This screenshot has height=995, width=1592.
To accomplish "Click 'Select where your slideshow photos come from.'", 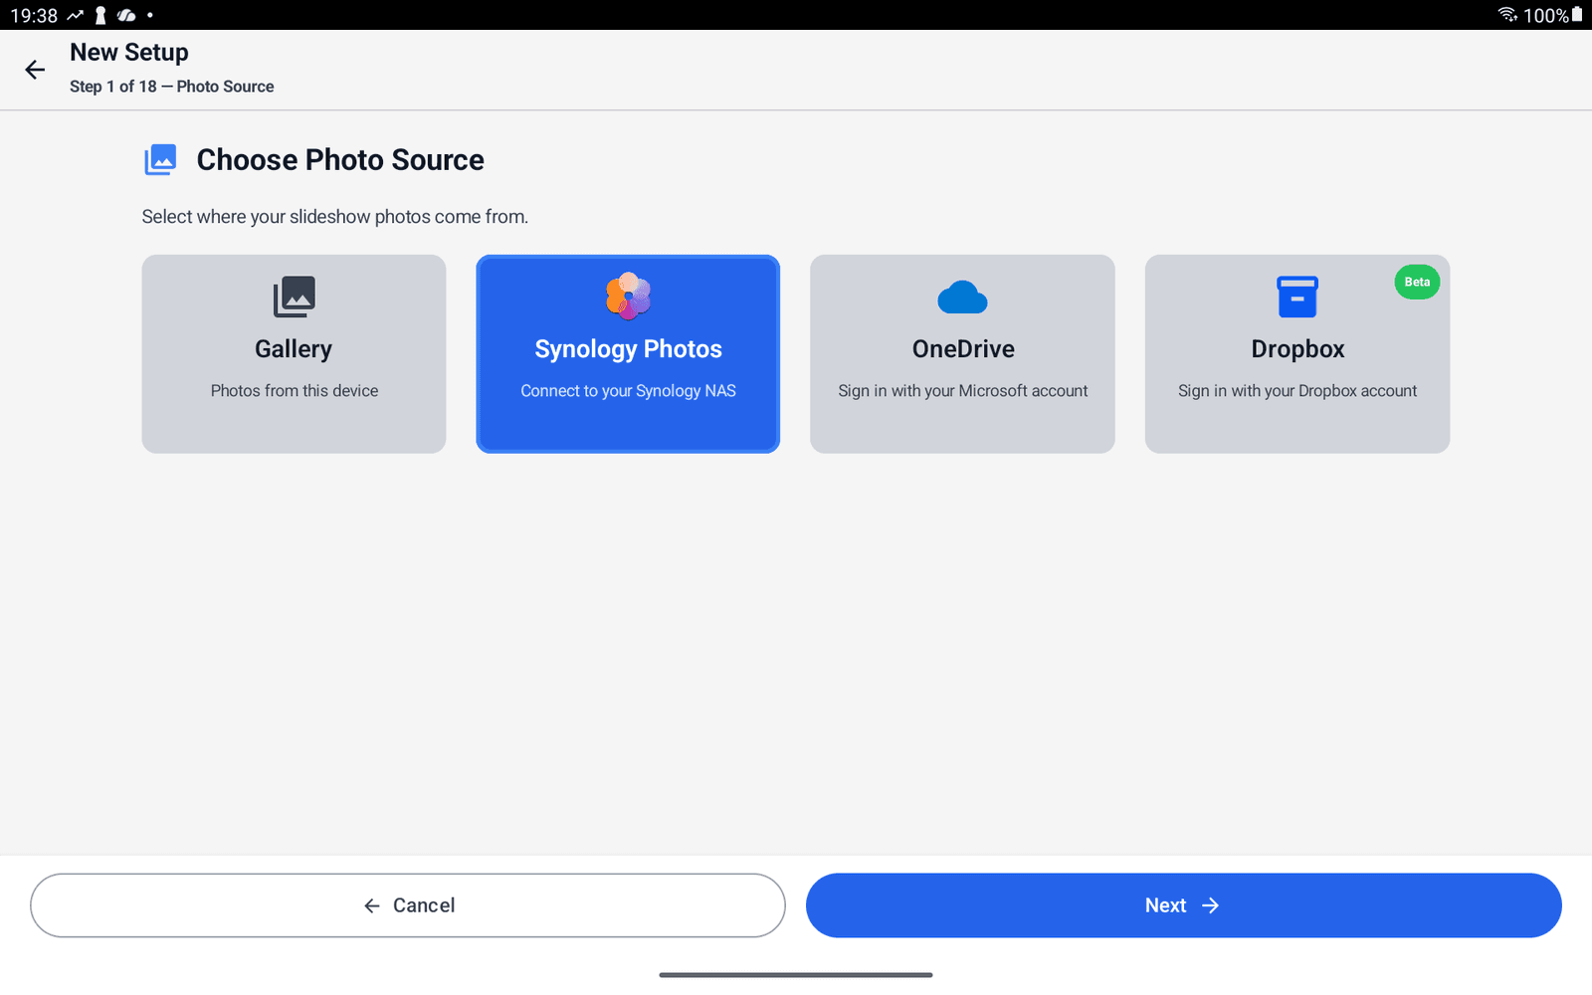I will [335, 217].
